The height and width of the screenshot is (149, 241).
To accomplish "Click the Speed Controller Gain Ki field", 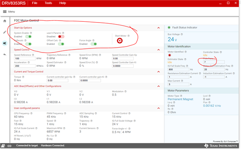I will (x=123, y=66).
